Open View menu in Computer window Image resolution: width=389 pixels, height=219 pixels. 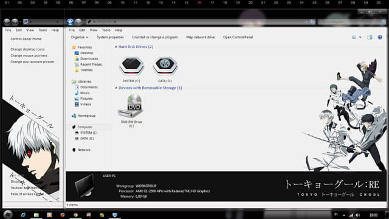click(x=94, y=30)
